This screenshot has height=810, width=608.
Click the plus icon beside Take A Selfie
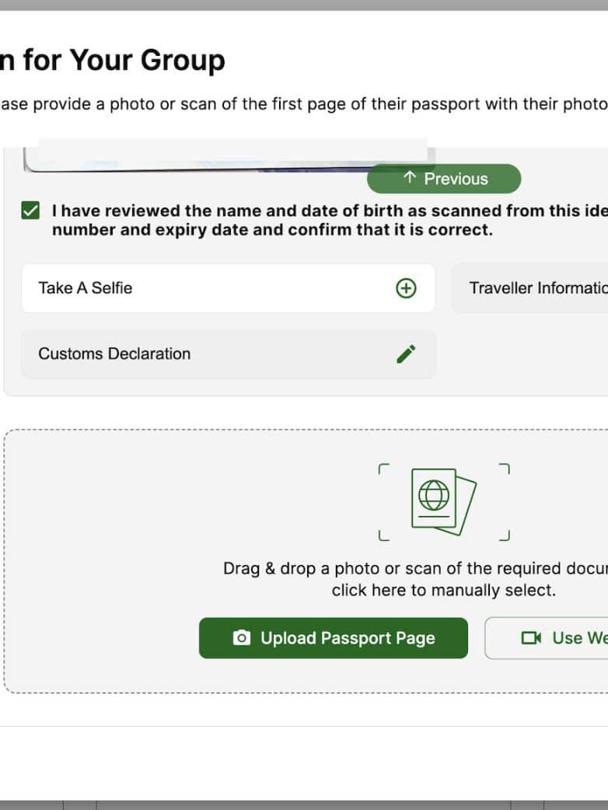click(x=406, y=288)
